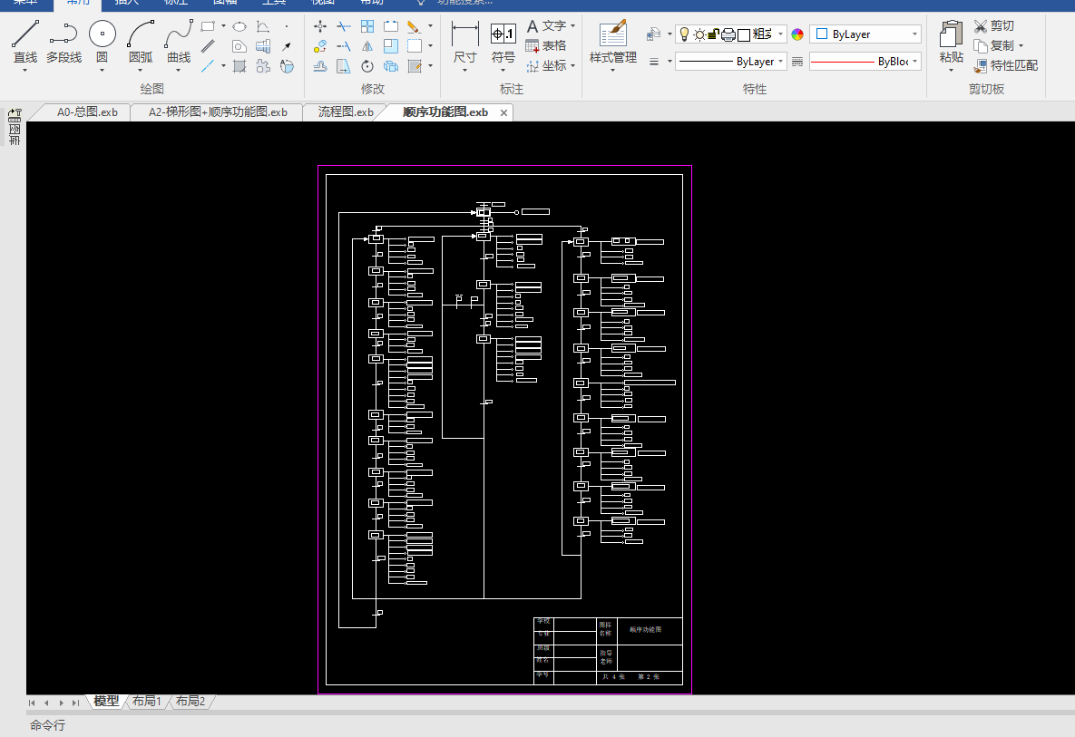Toggle the layer lightbulb on/off icon
Viewport: 1075px width, 737px height.
point(684,34)
